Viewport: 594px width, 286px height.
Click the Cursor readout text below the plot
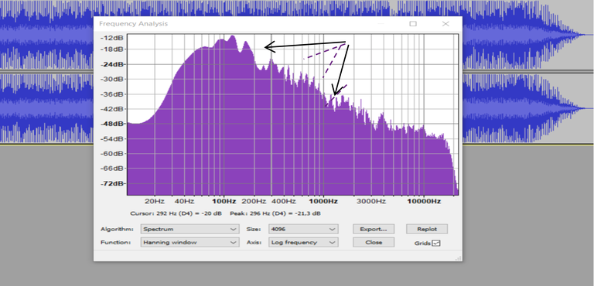click(176, 213)
